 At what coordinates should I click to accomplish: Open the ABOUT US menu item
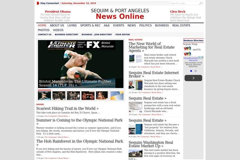click(57, 26)
